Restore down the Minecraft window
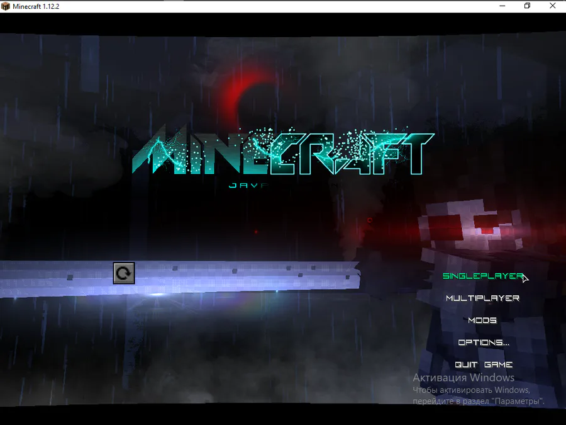Screen dimensions: 566x425 pyautogui.click(x=527, y=6)
